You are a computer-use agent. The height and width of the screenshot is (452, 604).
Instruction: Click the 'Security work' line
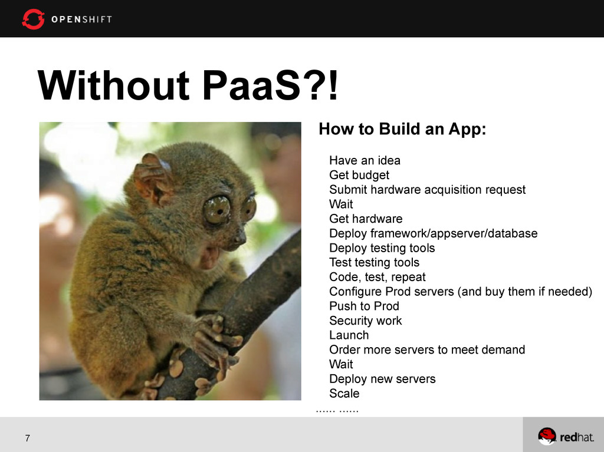click(365, 321)
